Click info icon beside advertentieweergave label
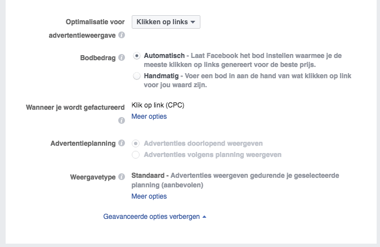This screenshot has height=247, width=380. point(122,35)
